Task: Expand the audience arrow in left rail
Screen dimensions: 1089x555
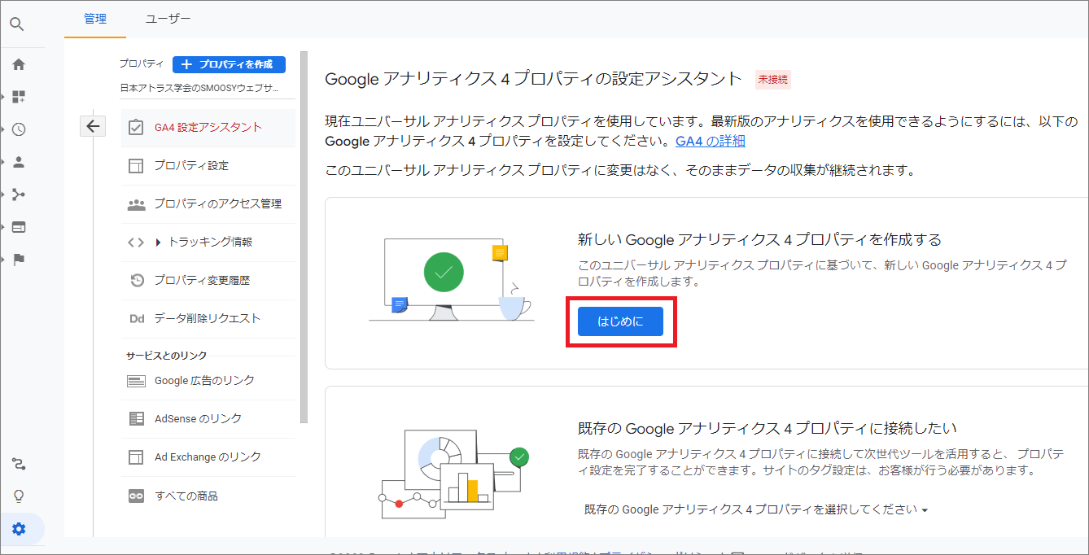Action: [3, 162]
